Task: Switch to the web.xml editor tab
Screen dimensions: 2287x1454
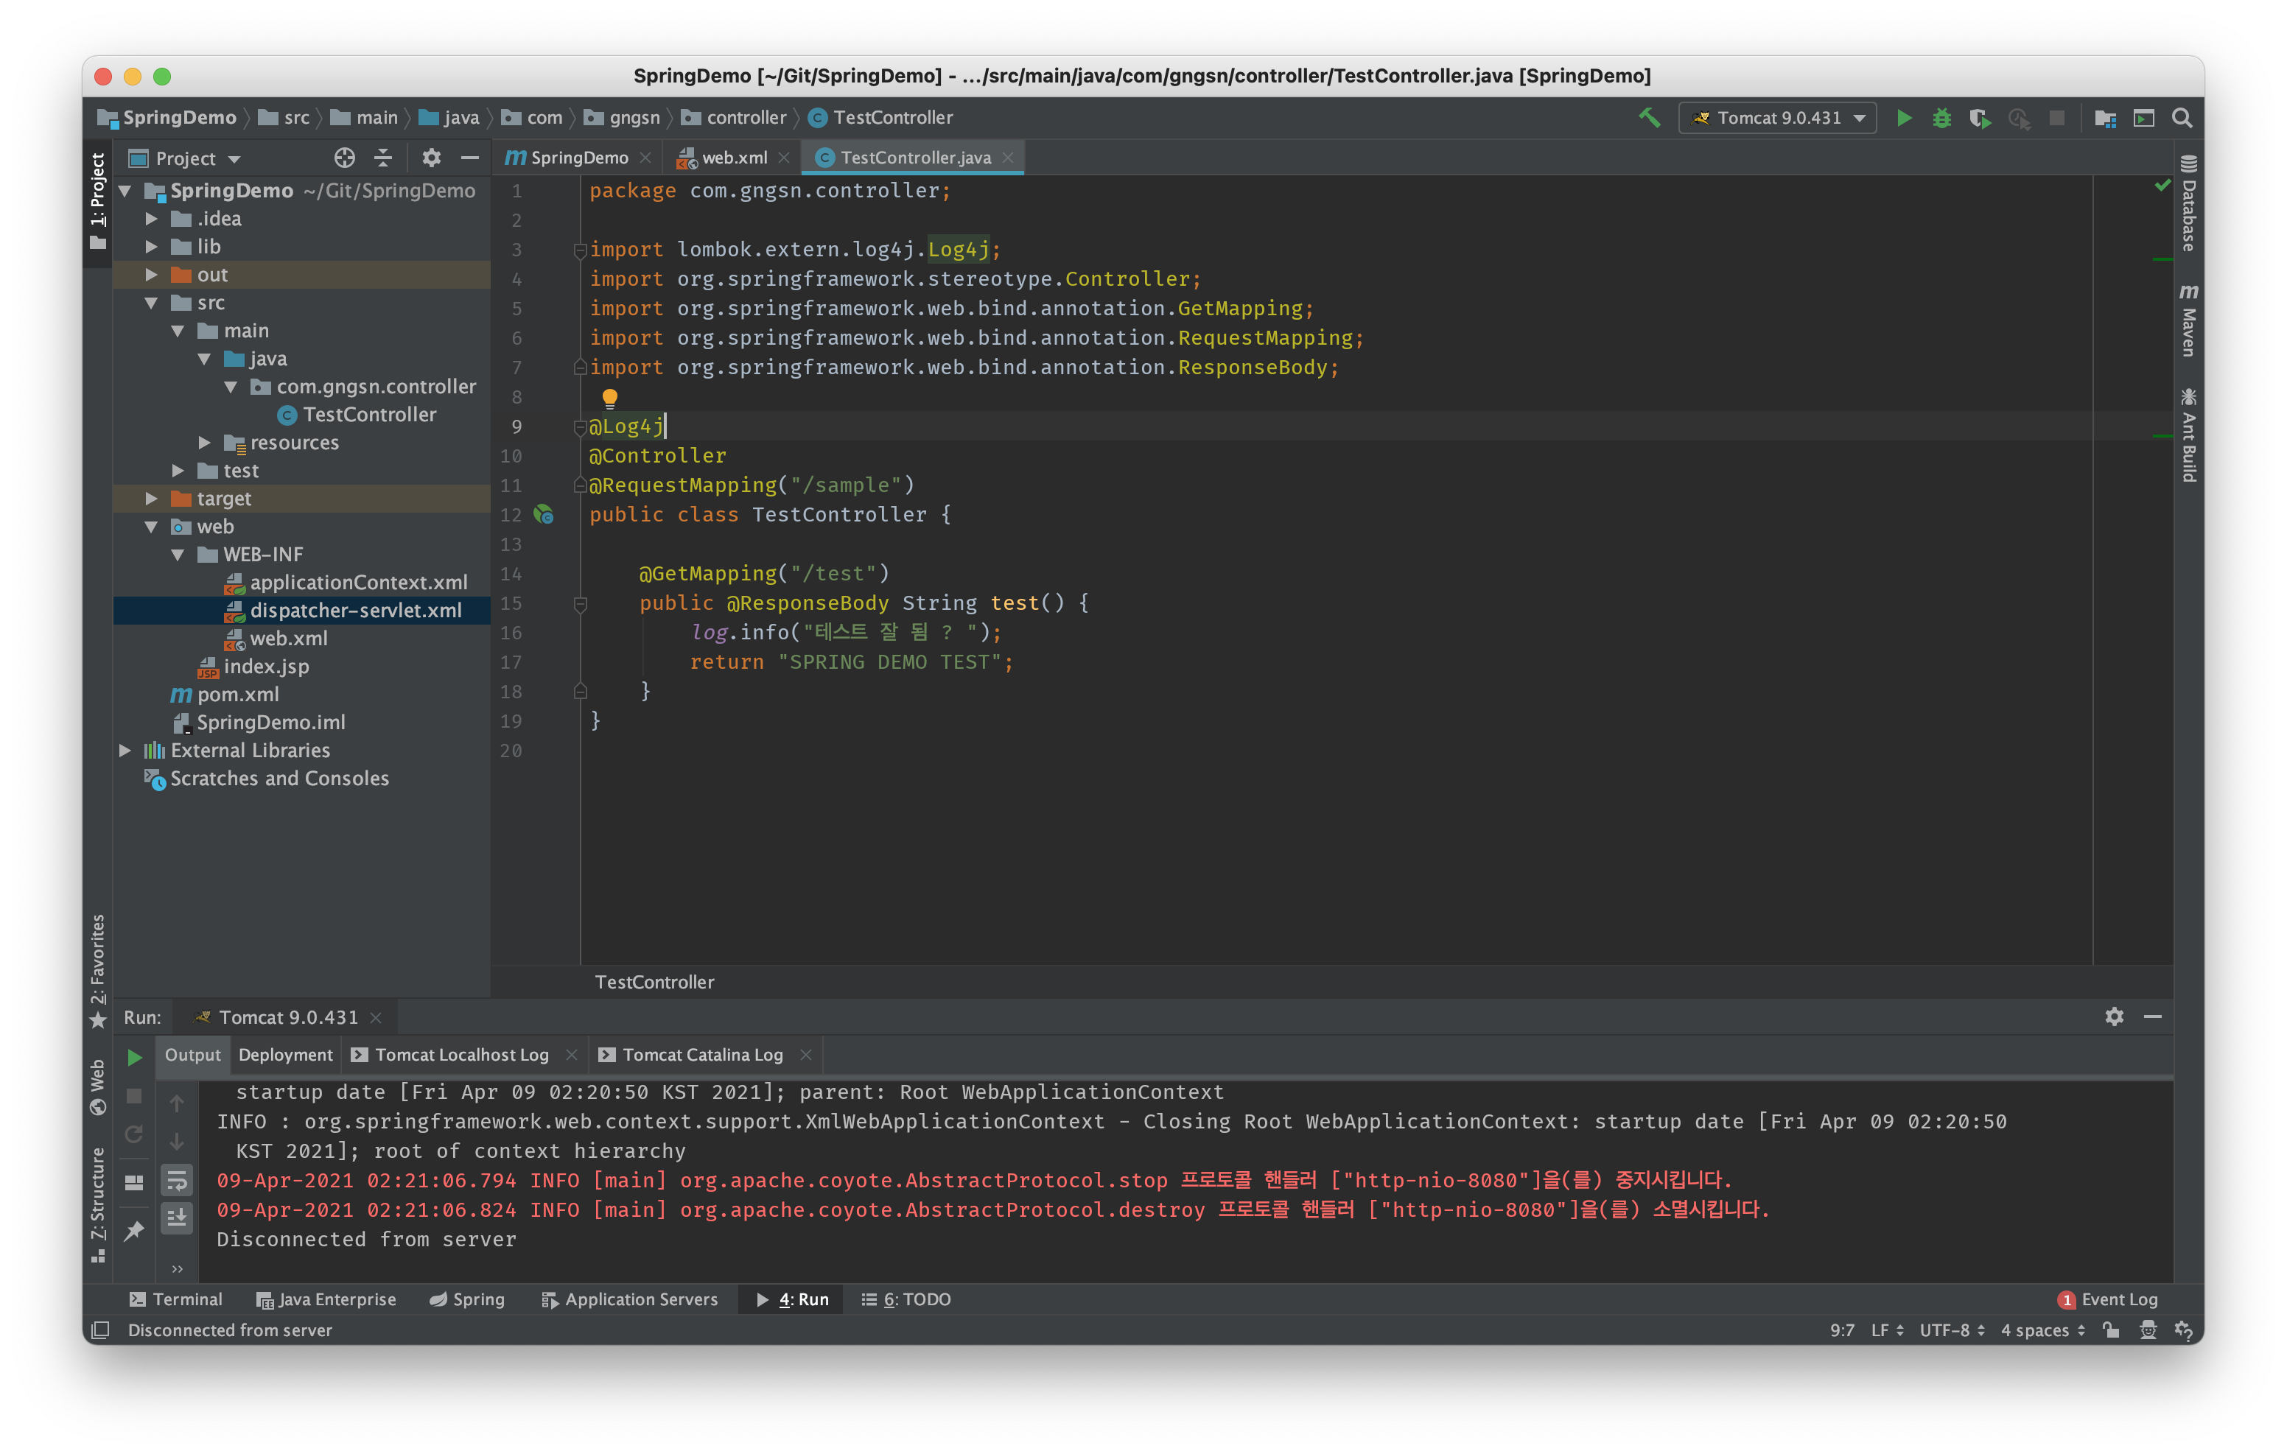Action: (733, 158)
